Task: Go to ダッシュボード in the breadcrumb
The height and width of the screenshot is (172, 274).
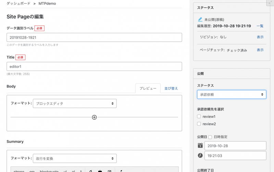Action: click(18, 3)
